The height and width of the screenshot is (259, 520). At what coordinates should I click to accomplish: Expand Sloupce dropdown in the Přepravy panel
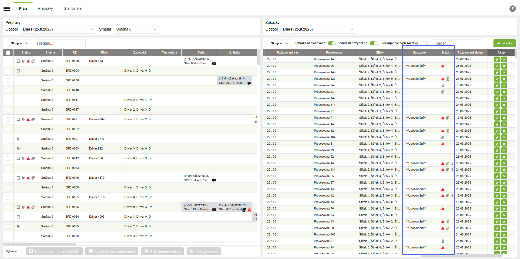click(20, 43)
